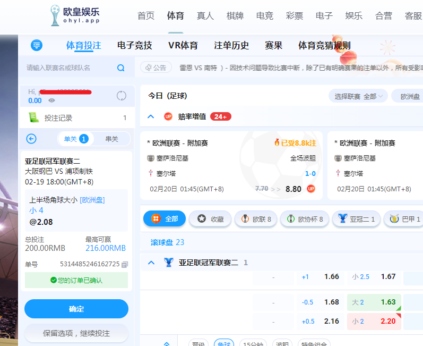
Task: Open 真人 in the top menu
Action: [205, 16]
